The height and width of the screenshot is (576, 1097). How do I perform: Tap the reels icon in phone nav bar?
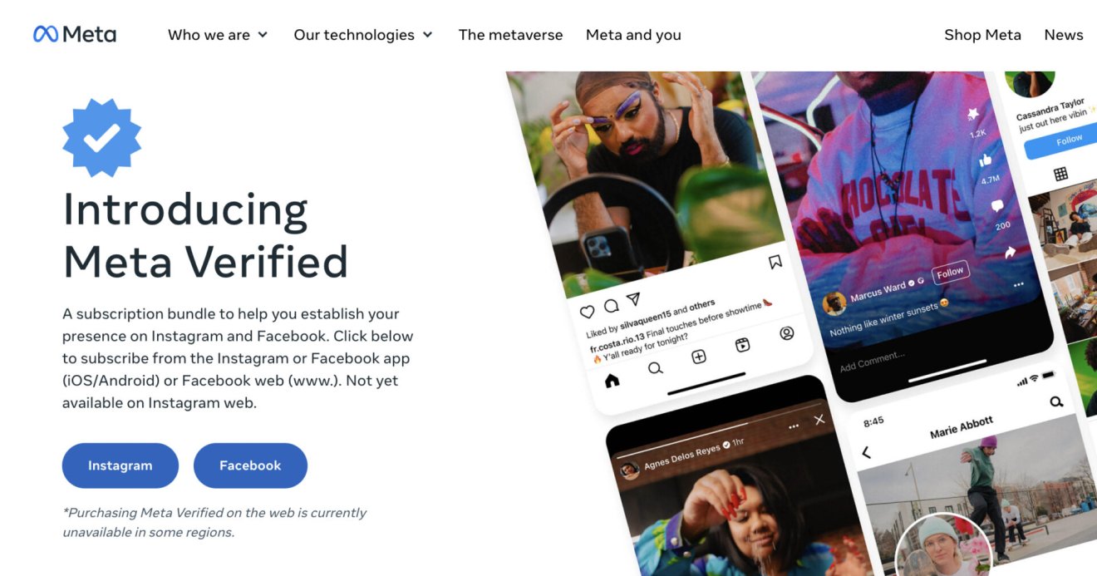coord(744,346)
